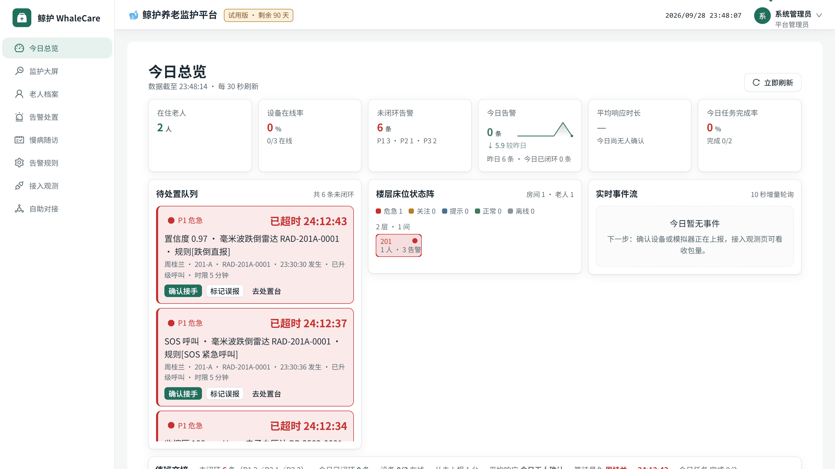Click the whale icon beside the platform title
The width and height of the screenshot is (835, 469).
click(x=133, y=15)
